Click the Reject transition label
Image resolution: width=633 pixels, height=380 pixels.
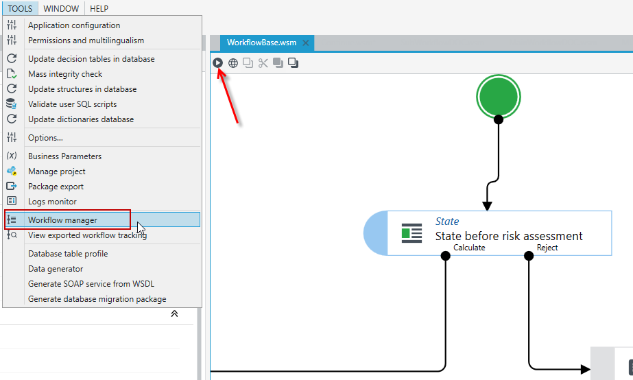[547, 248]
